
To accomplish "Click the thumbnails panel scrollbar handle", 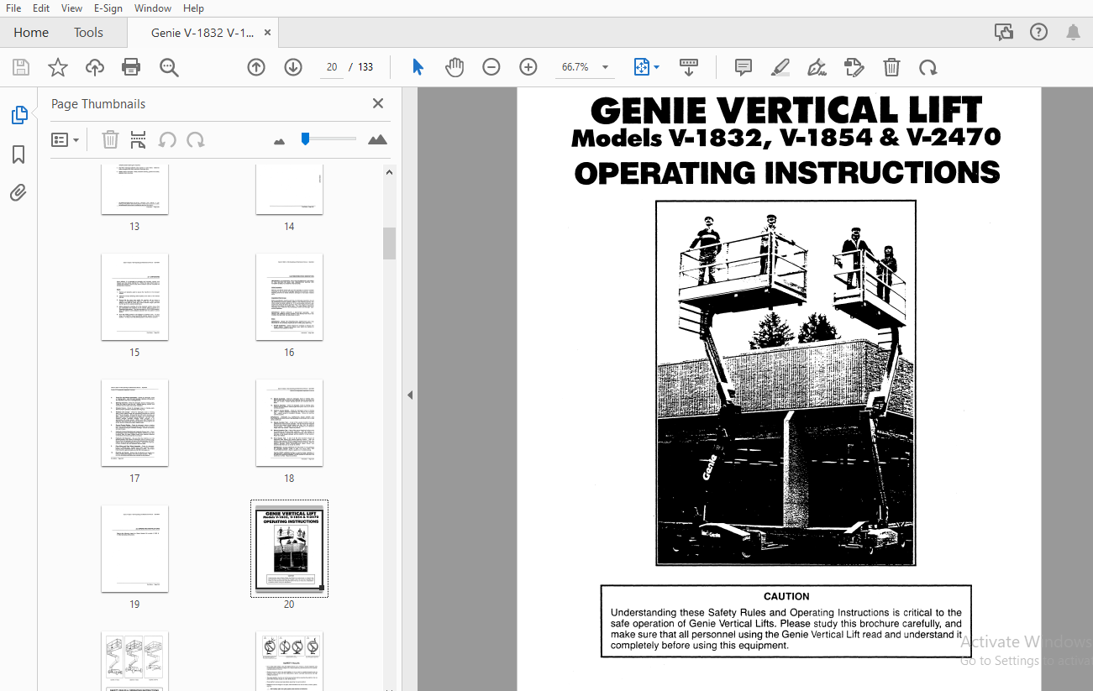I will pos(389,243).
